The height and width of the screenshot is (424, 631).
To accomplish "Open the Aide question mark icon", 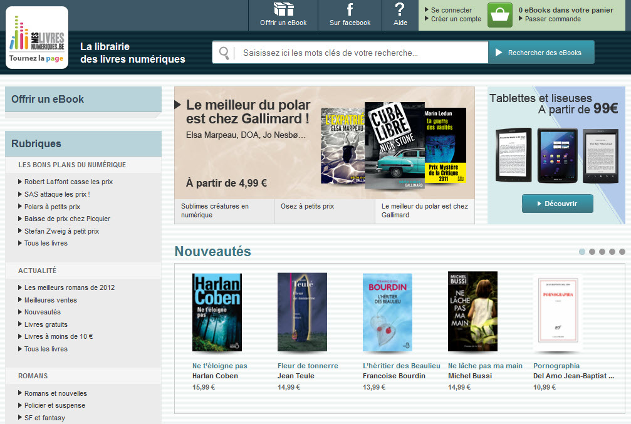I will click(x=400, y=9).
